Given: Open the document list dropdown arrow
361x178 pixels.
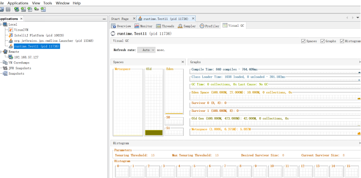Looking at the screenshot, I should pyautogui.click(x=357, y=18).
